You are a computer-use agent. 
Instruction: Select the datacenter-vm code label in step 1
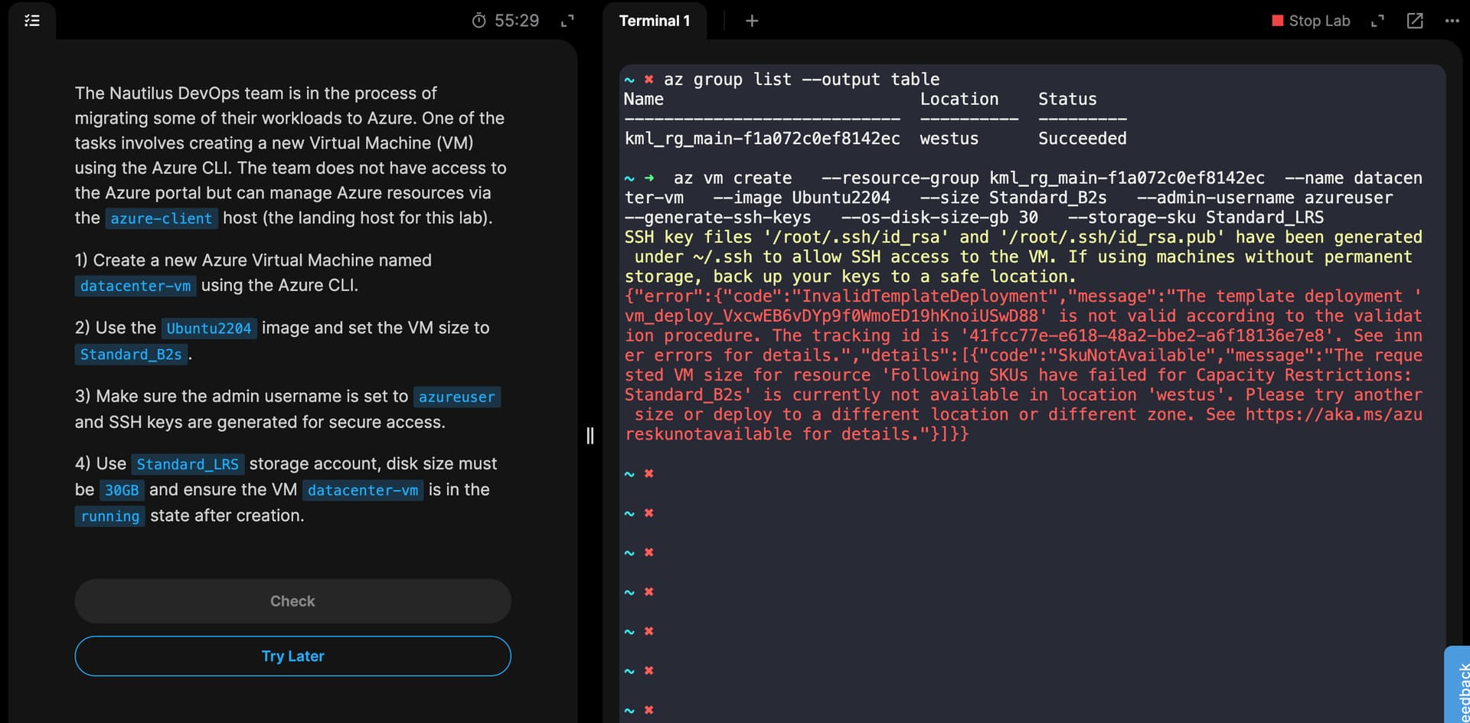(x=136, y=286)
